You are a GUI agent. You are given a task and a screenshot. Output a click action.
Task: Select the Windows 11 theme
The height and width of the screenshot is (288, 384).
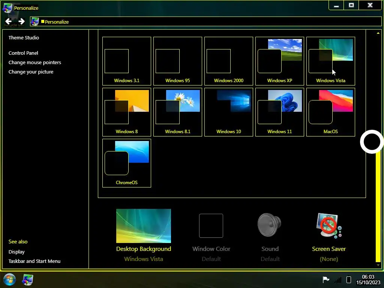tap(280, 112)
